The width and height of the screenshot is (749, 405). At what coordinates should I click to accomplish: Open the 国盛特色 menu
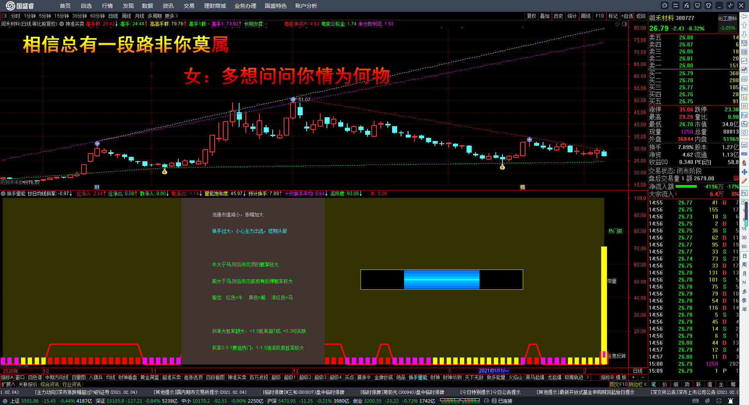pyautogui.click(x=275, y=6)
